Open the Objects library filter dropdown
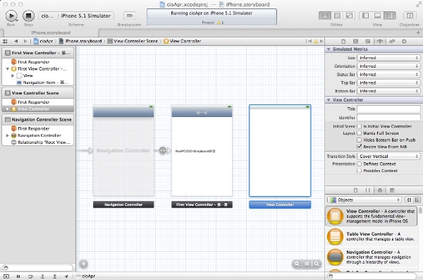 coord(364,200)
